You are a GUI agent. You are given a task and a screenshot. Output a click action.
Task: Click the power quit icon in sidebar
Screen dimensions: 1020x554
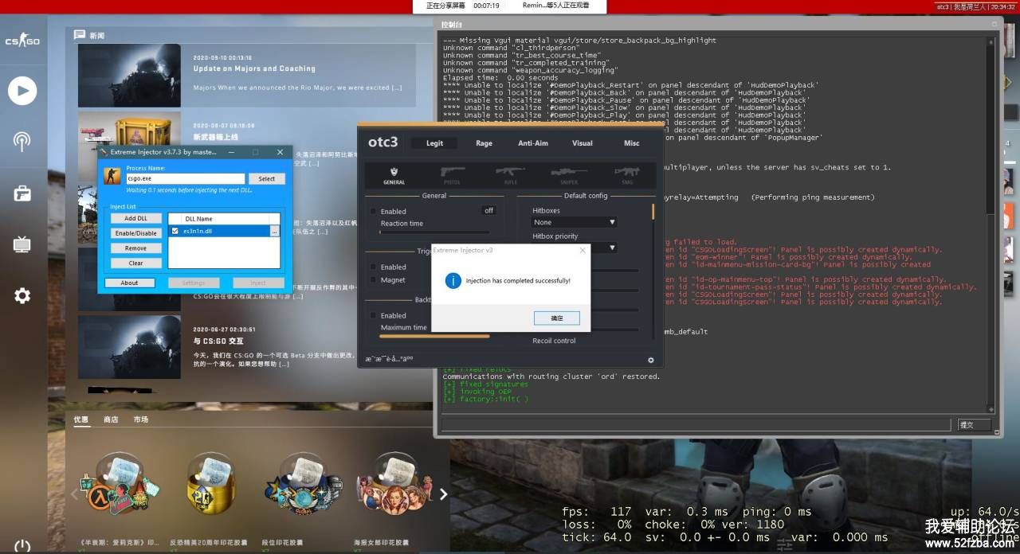22,546
